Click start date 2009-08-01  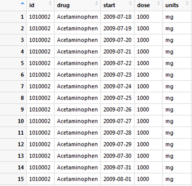click(x=117, y=179)
